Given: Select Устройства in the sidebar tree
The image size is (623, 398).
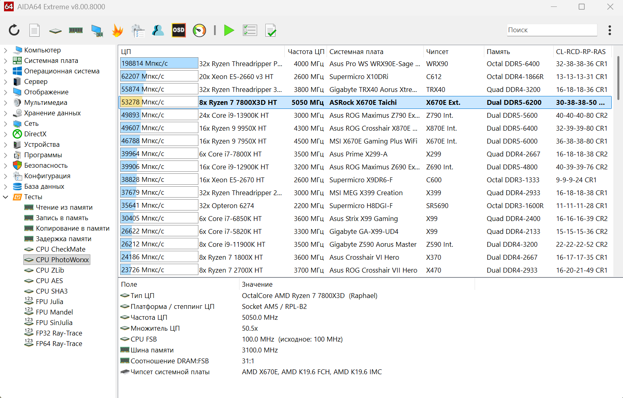Looking at the screenshot, I should pyautogui.click(x=42, y=144).
